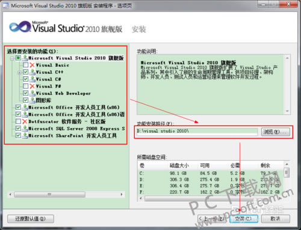Select Visual Basic tree item
301x230 pixels.
pos(52,65)
